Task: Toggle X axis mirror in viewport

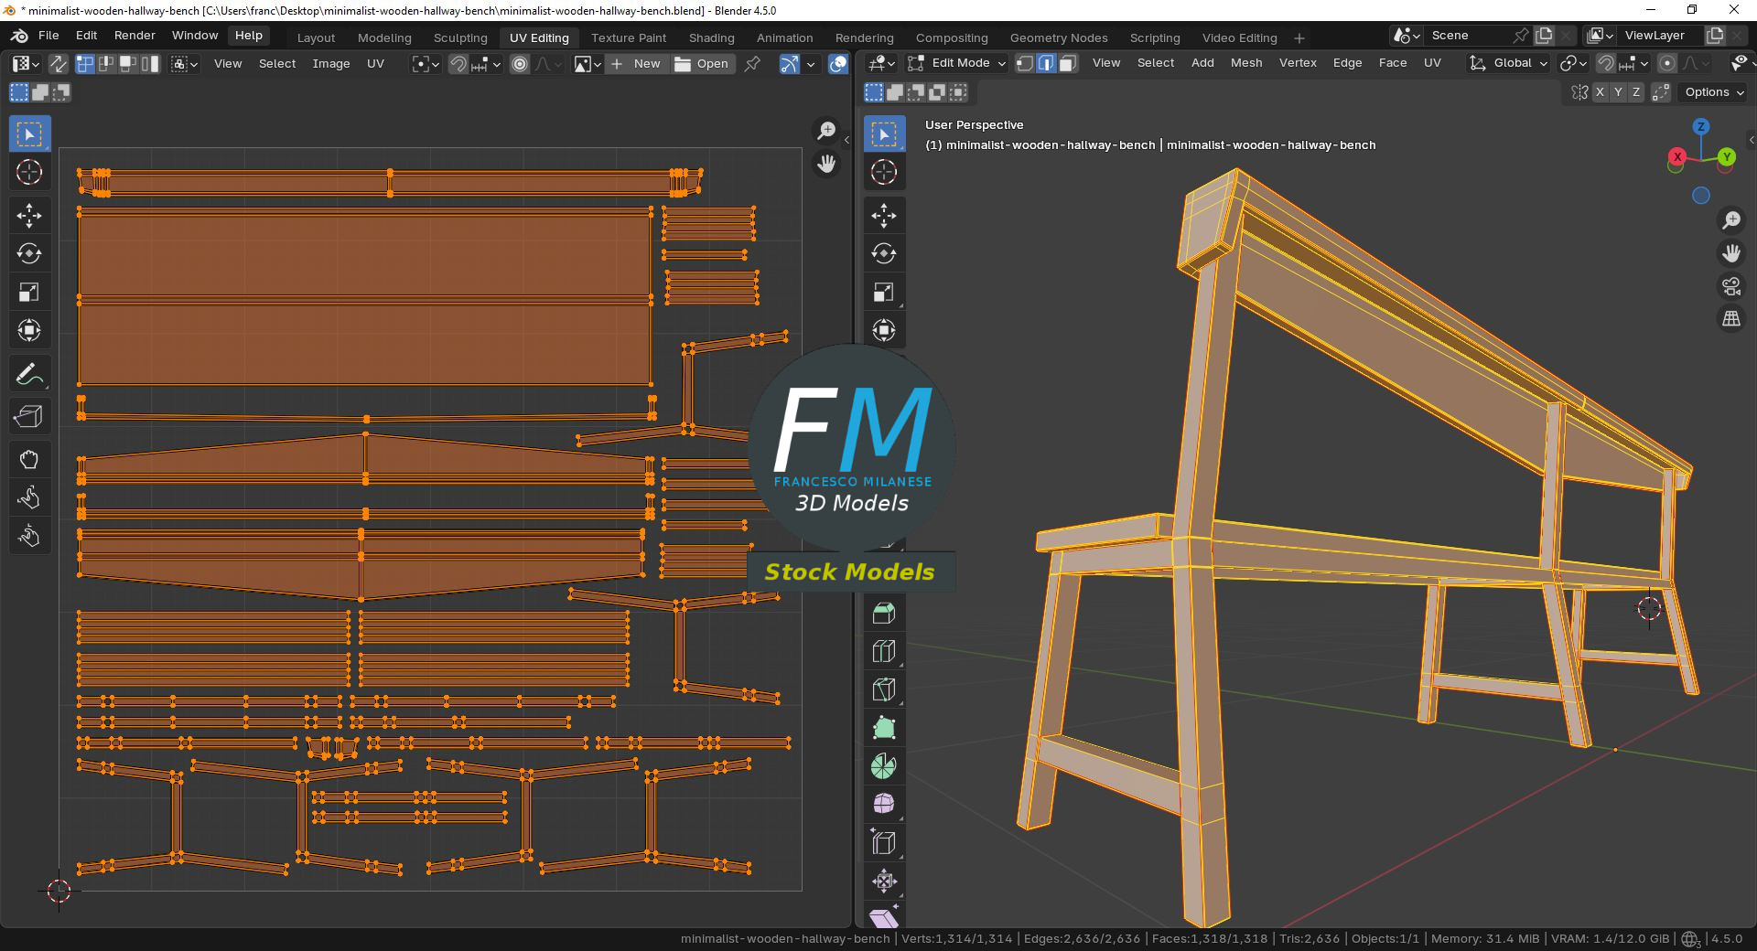Action: point(1600,92)
